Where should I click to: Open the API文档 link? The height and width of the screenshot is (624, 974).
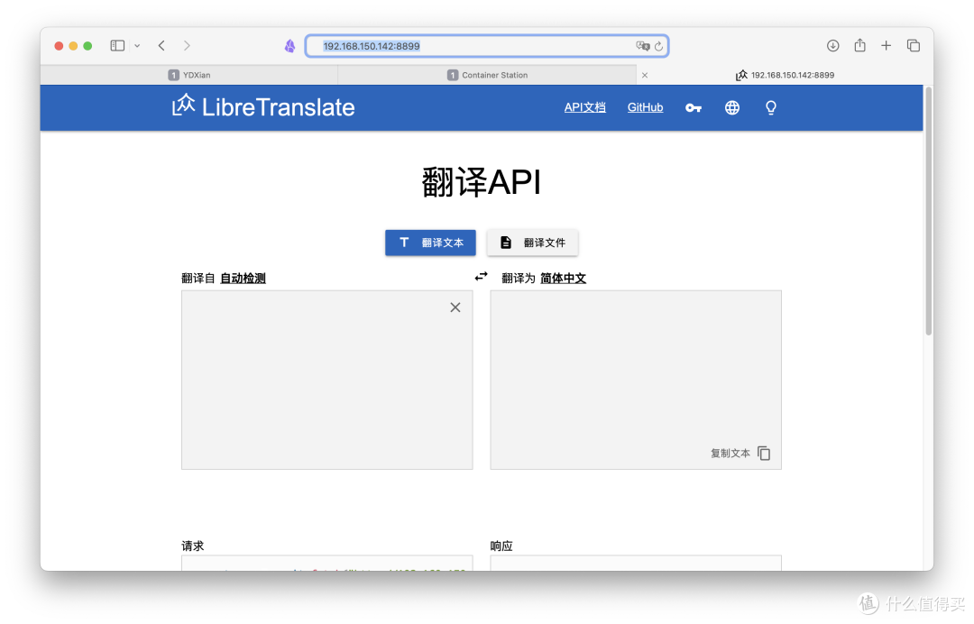pos(584,107)
